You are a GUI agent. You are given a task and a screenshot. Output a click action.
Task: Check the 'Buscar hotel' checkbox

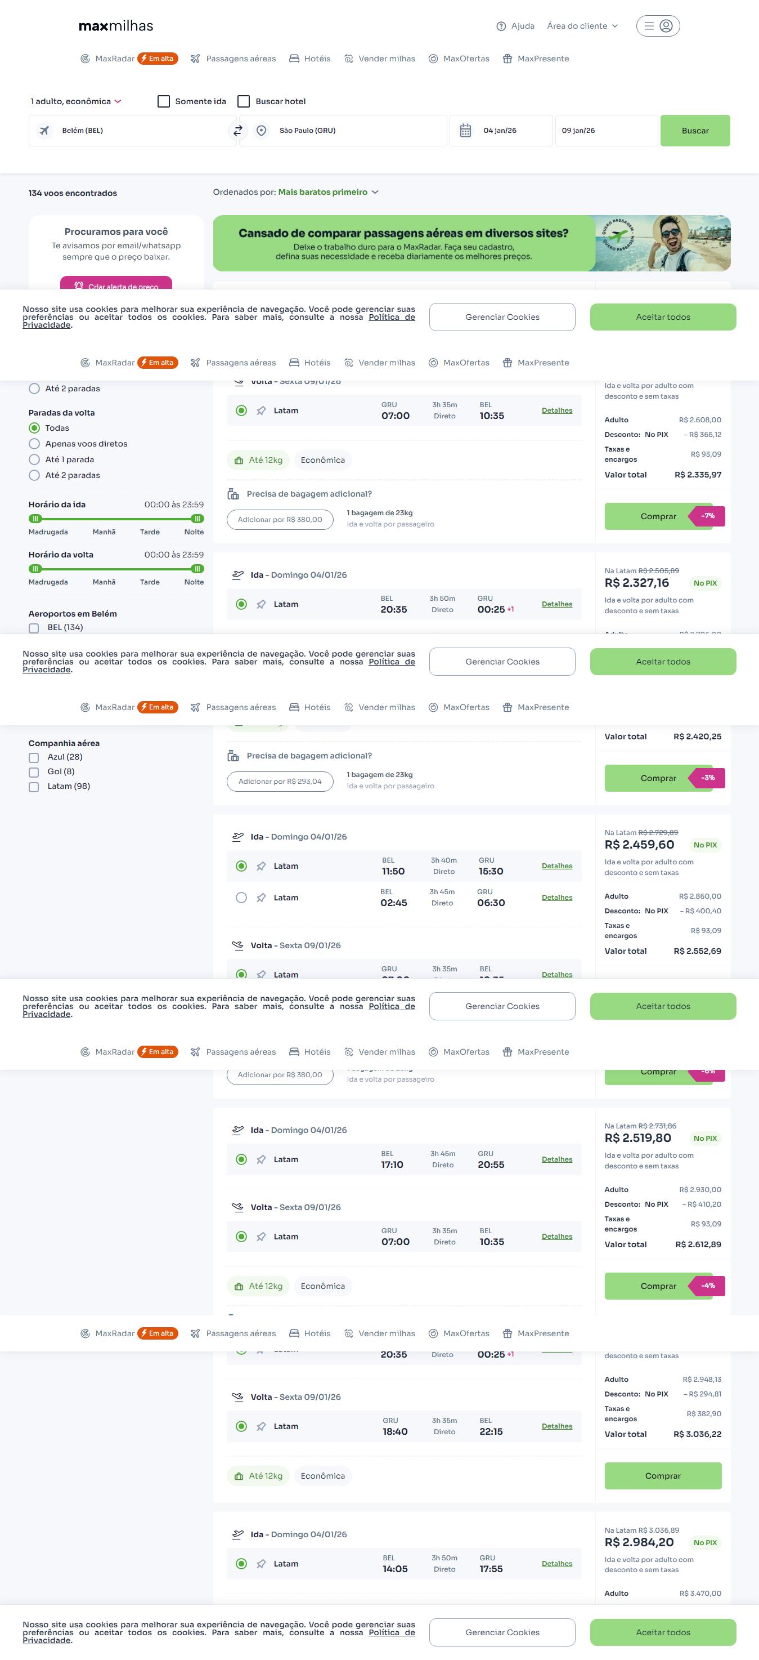pos(244,102)
